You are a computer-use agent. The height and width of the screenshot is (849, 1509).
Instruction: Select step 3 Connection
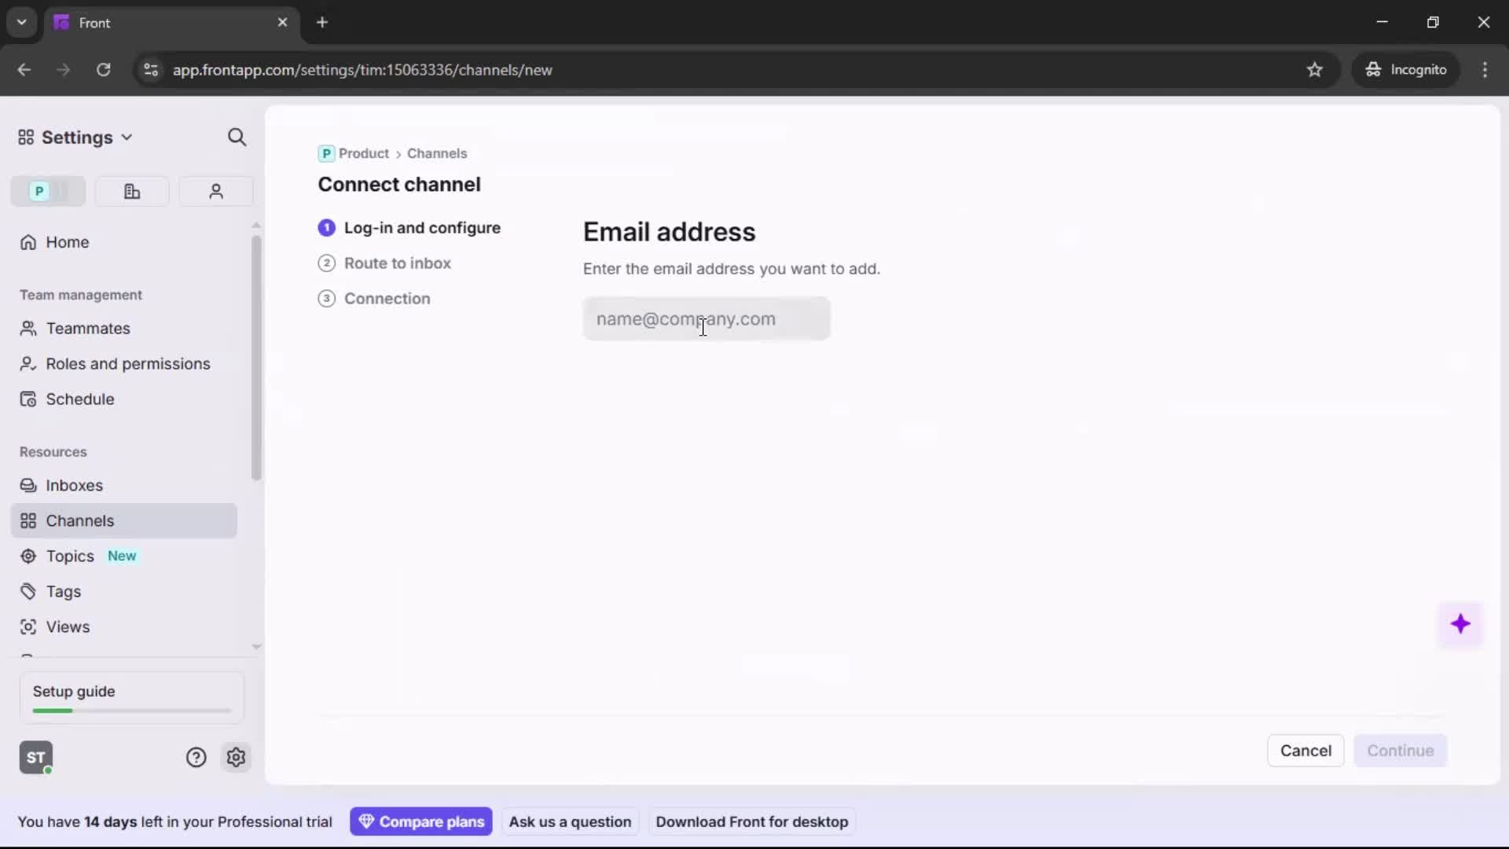tap(387, 299)
